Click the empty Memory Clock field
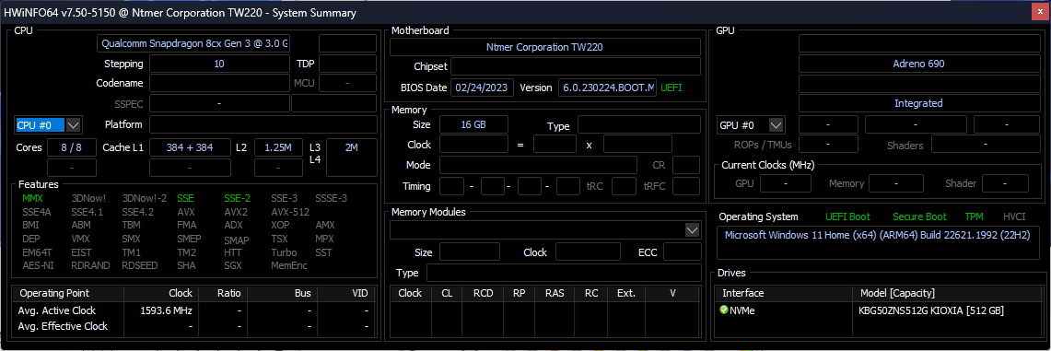The width and height of the screenshot is (1051, 351). [x=473, y=145]
